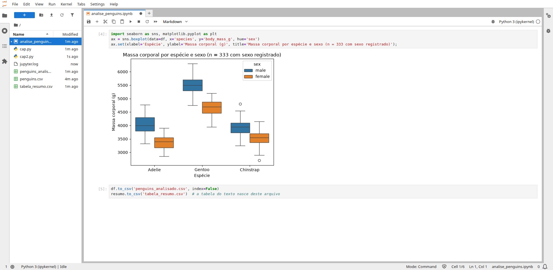Select analise_penguin... notebook file
The width and height of the screenshot is (553, 270).
46,41
